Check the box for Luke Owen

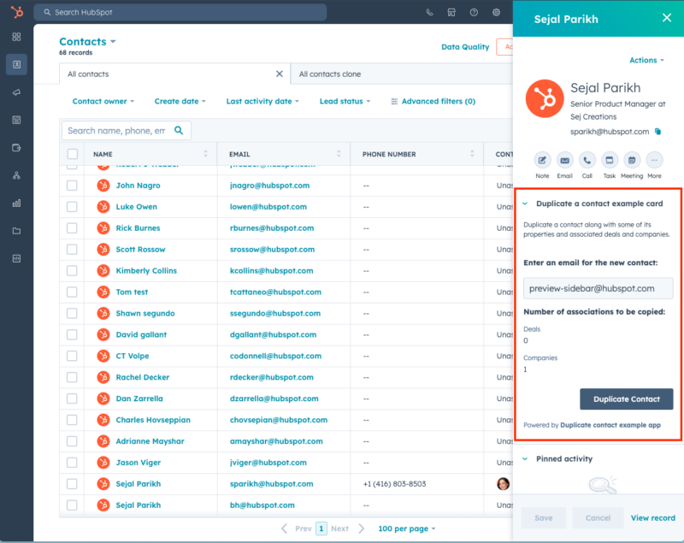(72, 207)
